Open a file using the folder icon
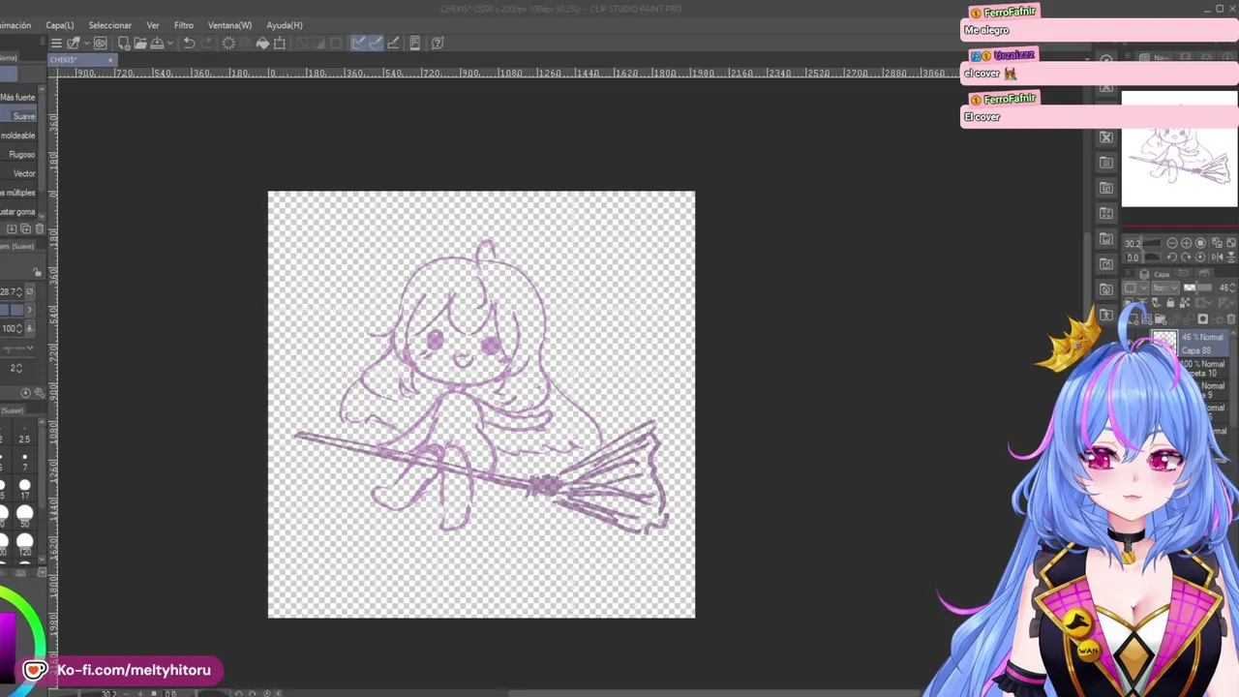 pos(140,43)
